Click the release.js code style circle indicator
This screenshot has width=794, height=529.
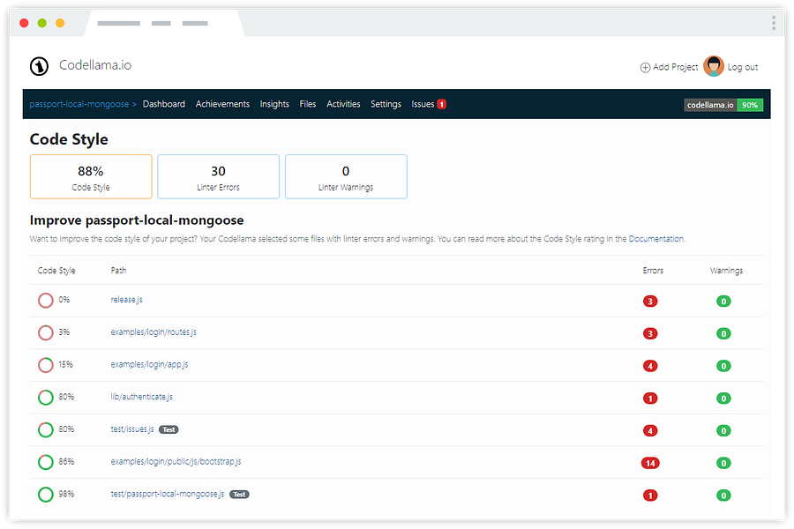click(46, 300)
